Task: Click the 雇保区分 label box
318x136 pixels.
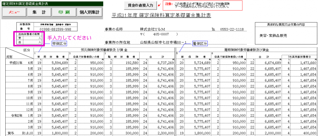Action: (200, 43)
